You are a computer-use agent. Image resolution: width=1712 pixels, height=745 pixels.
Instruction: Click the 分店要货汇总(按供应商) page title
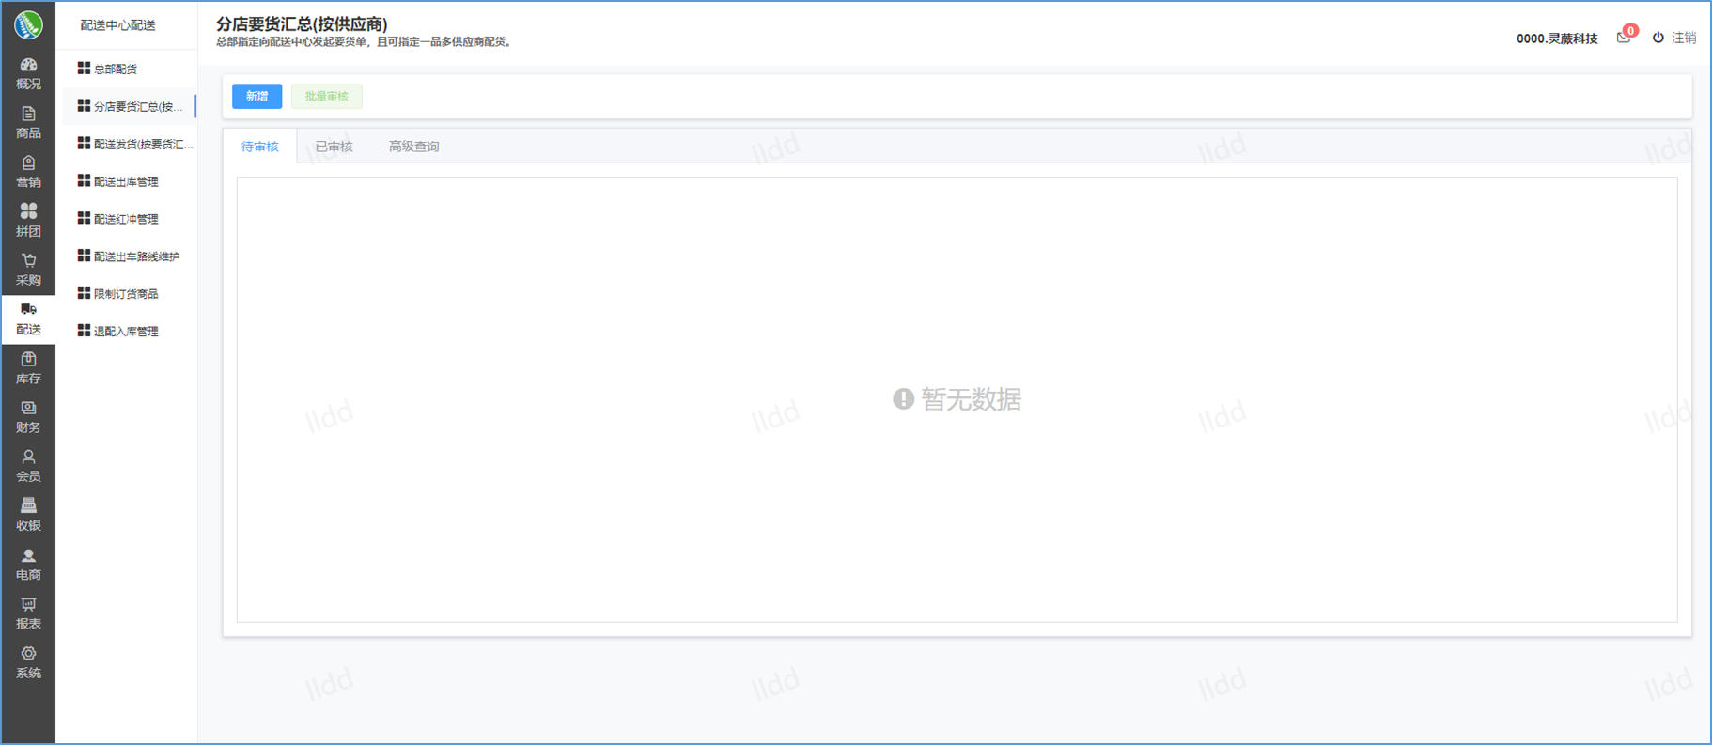[x=302, y=23]
